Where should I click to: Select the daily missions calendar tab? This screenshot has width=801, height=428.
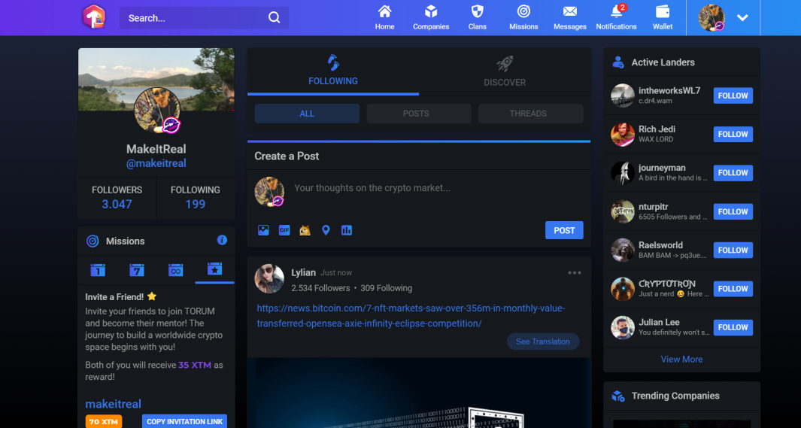98,270
